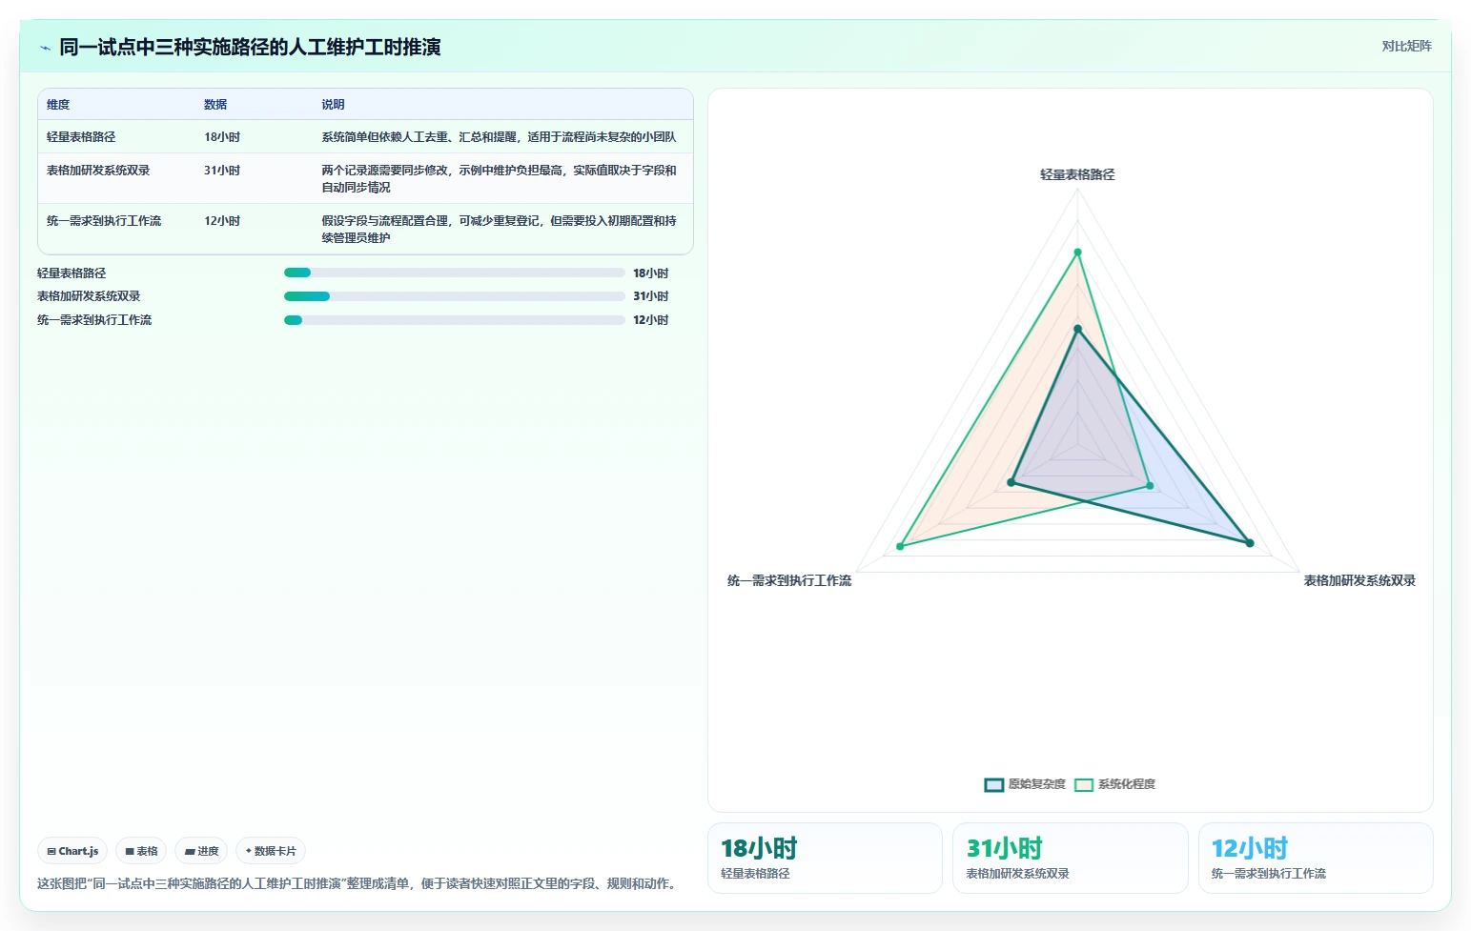
Task: Select the 数据卡片 tag chip
Action: tap(271, 851)
